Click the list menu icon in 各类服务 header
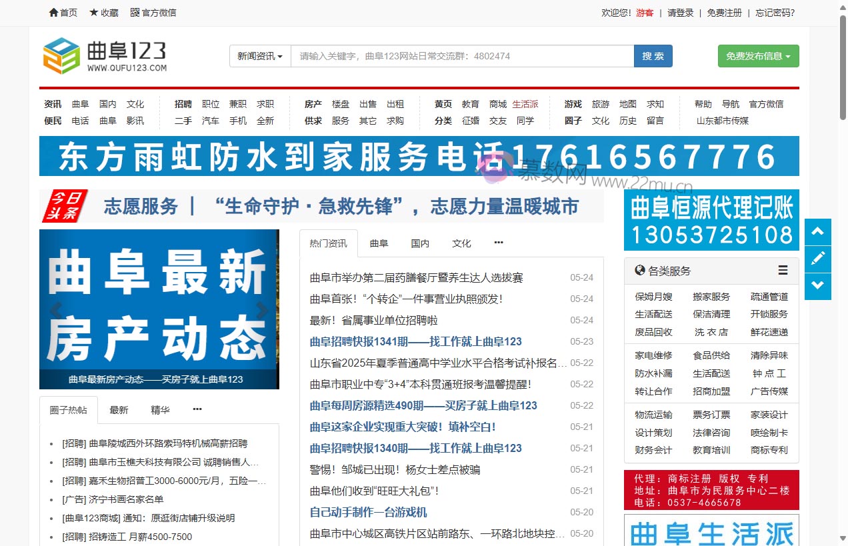Screen dimensions: 848x546 pyautogui.click(x=783, y=271)
